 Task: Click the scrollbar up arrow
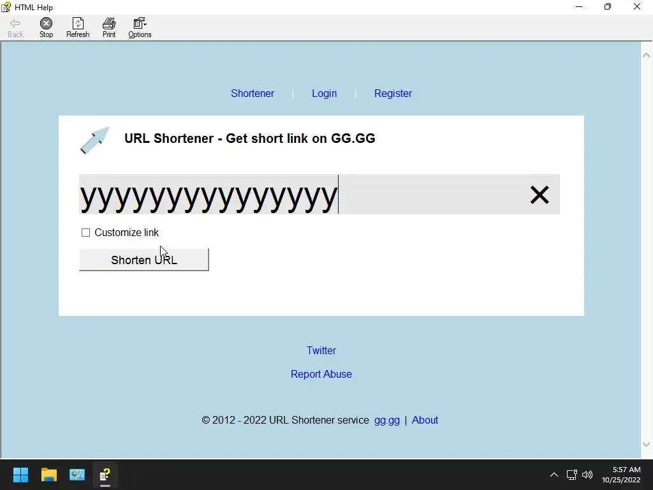[x=647, y=55]
